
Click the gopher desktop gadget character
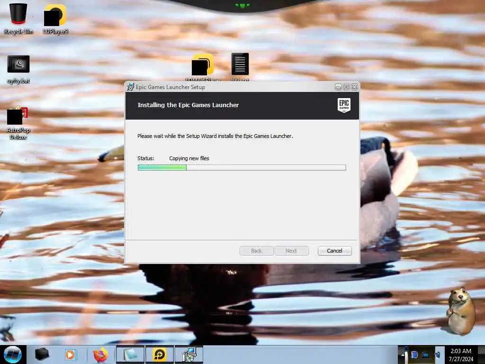click(461, 311)
